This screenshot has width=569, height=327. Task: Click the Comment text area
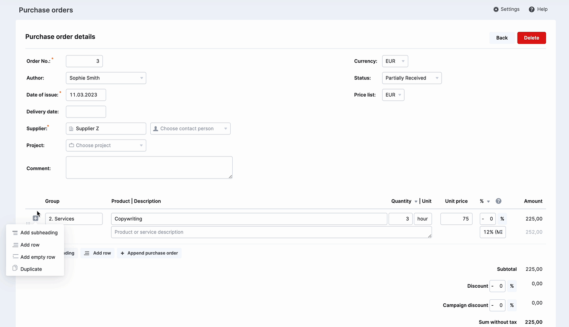click(x=149, y=167)
